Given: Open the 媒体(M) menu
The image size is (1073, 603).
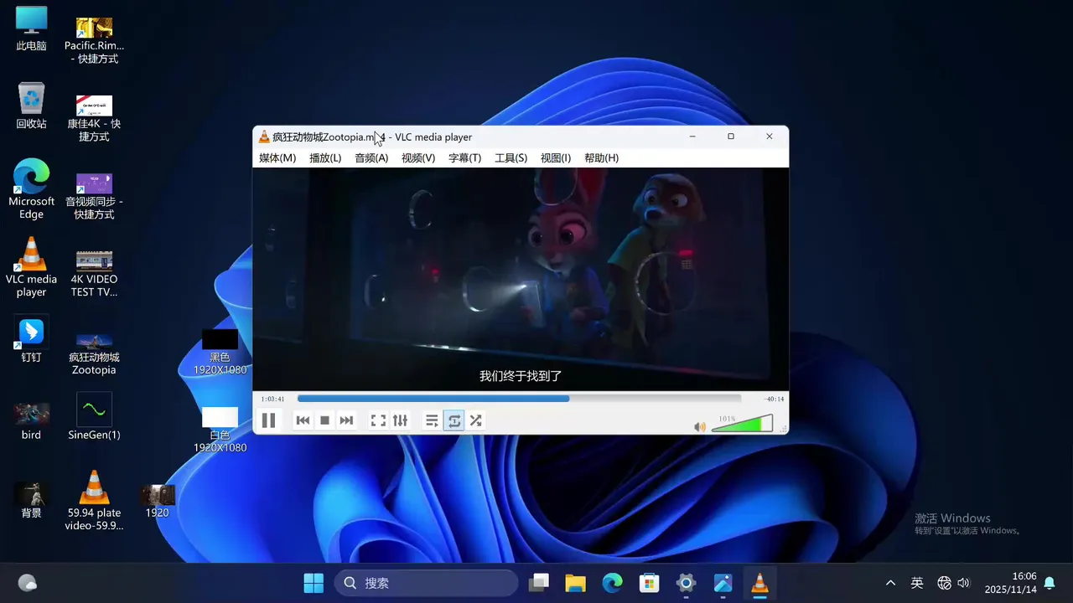Looking at the screenshot, I should coord(277,157).
